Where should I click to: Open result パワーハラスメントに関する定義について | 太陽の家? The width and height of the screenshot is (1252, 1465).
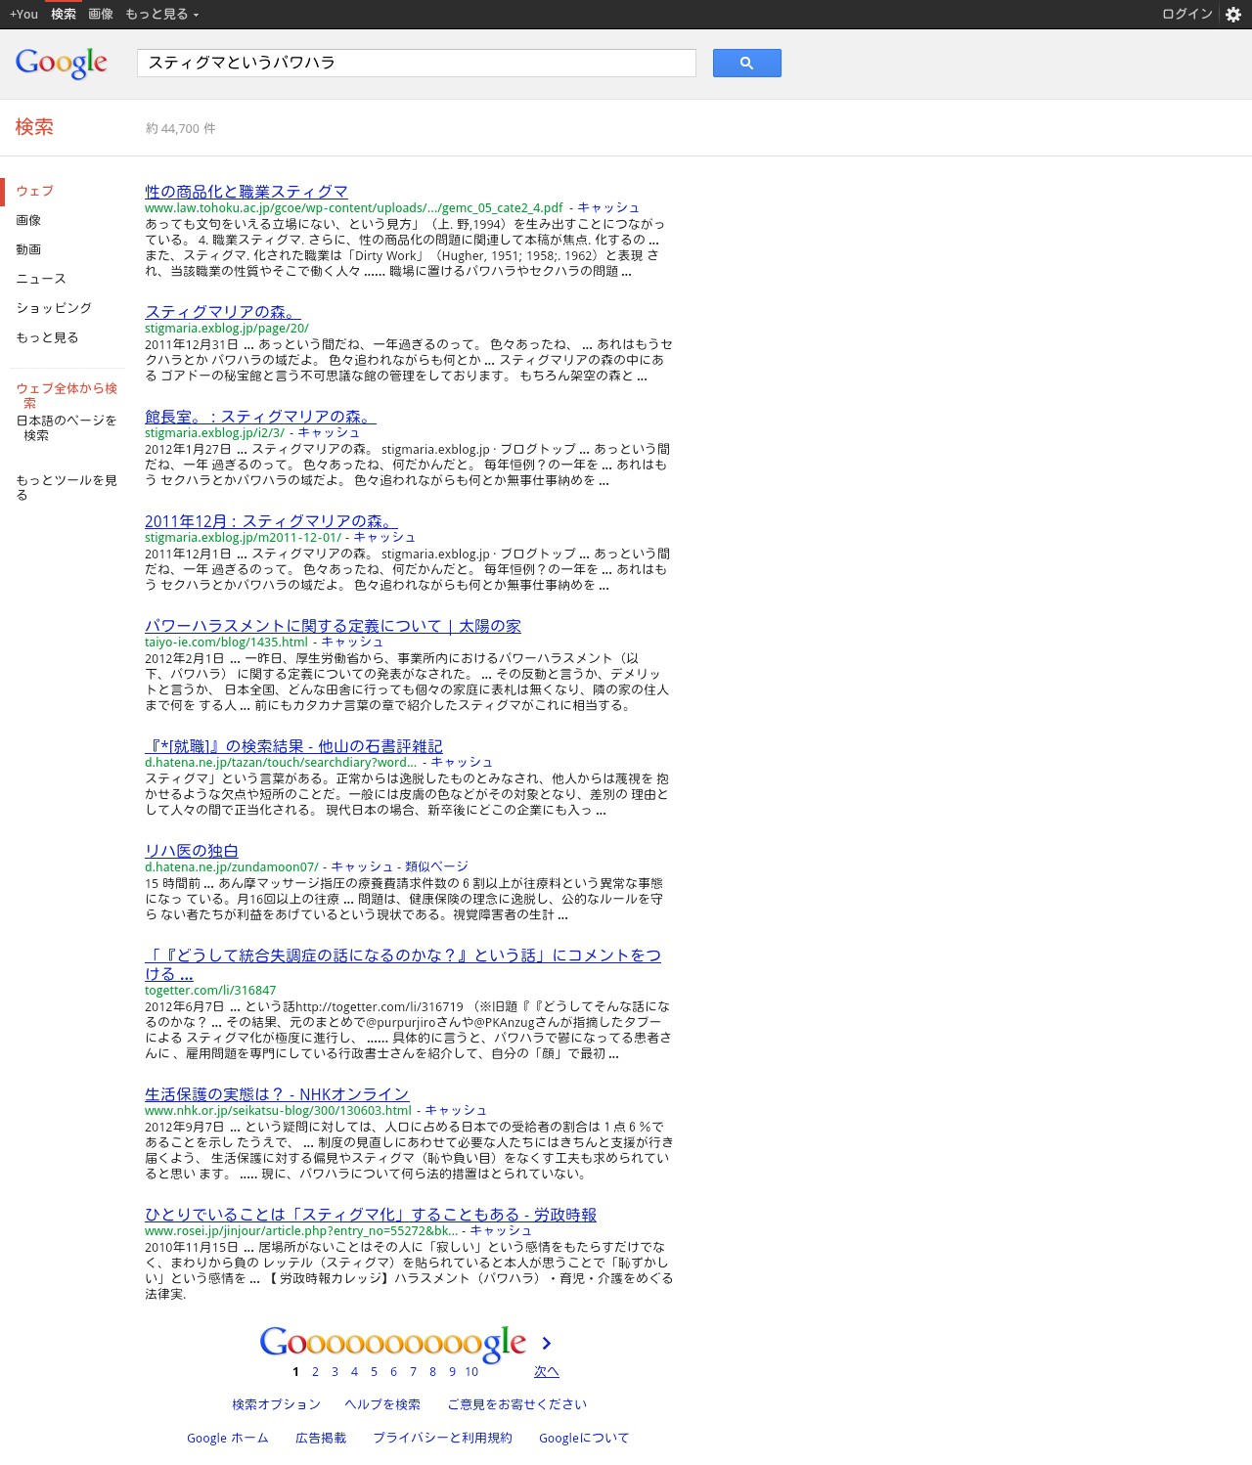click(x=333, y=626)
